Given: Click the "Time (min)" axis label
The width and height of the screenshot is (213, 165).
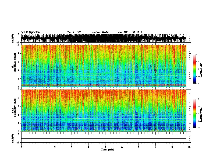Looking at the screenshot, I should [108, 150].
